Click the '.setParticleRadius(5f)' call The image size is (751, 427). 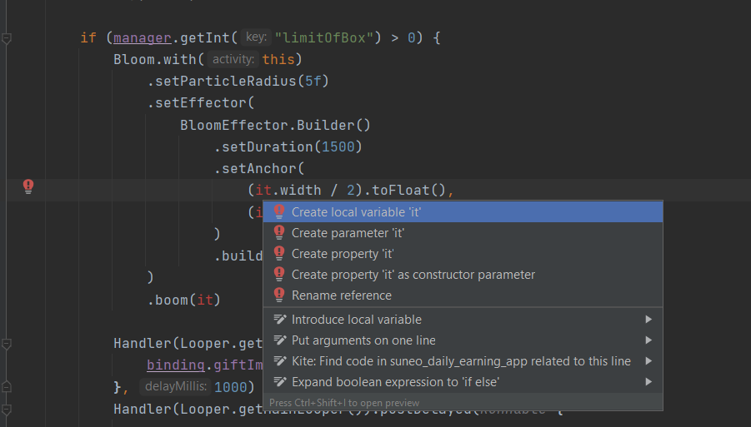point(238,82)
